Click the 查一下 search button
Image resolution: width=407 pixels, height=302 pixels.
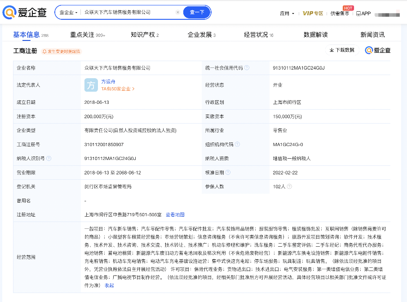point(197,12)
